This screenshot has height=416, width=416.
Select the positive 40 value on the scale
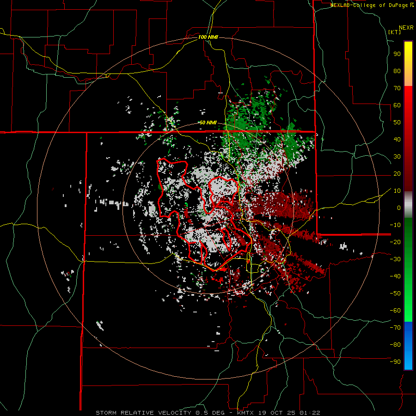(x=397, y=140)
